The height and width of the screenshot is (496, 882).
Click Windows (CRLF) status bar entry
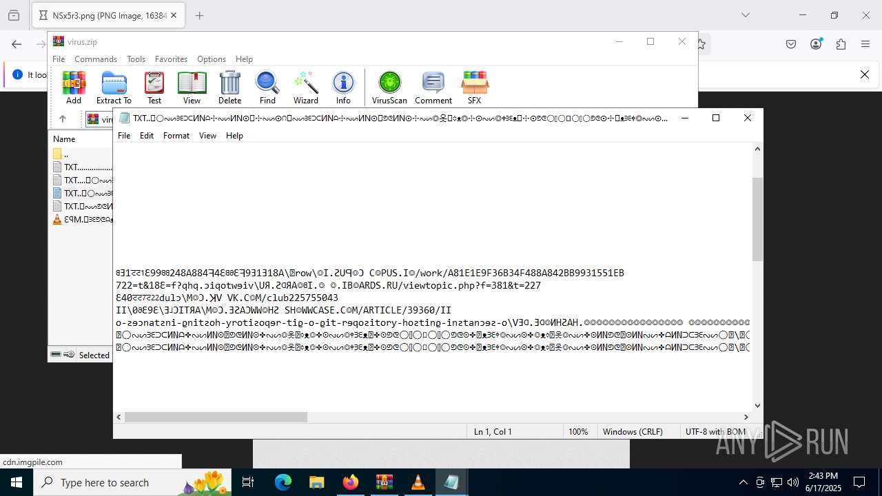pos(633,432)
